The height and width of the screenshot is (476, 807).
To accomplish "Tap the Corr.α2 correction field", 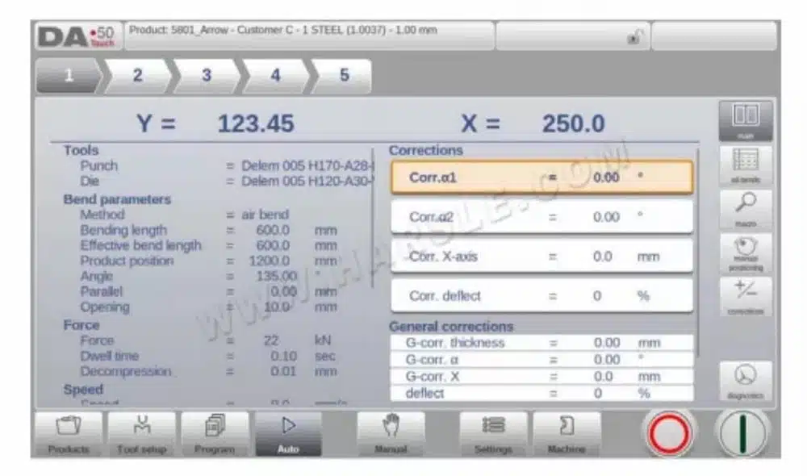I will pos(542,217).
